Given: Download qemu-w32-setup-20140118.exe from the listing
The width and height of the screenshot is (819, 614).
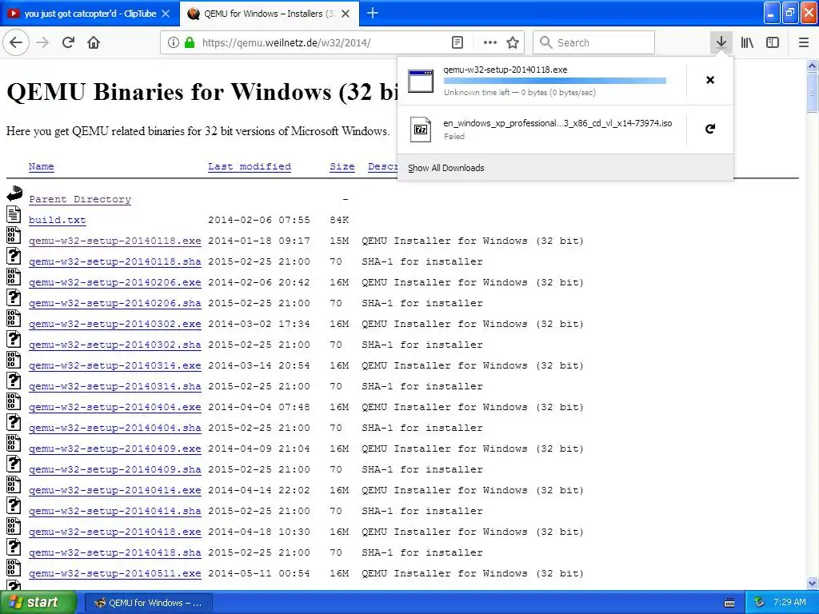Looking at the screenshot, I should tap(115, 241).
